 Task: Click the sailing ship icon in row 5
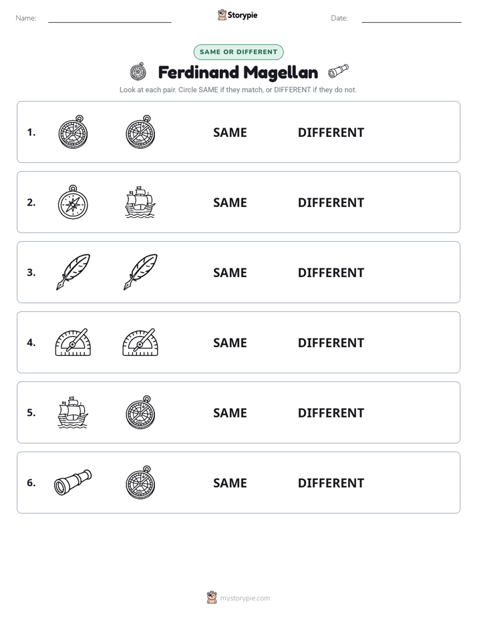[x=73, y=413]
